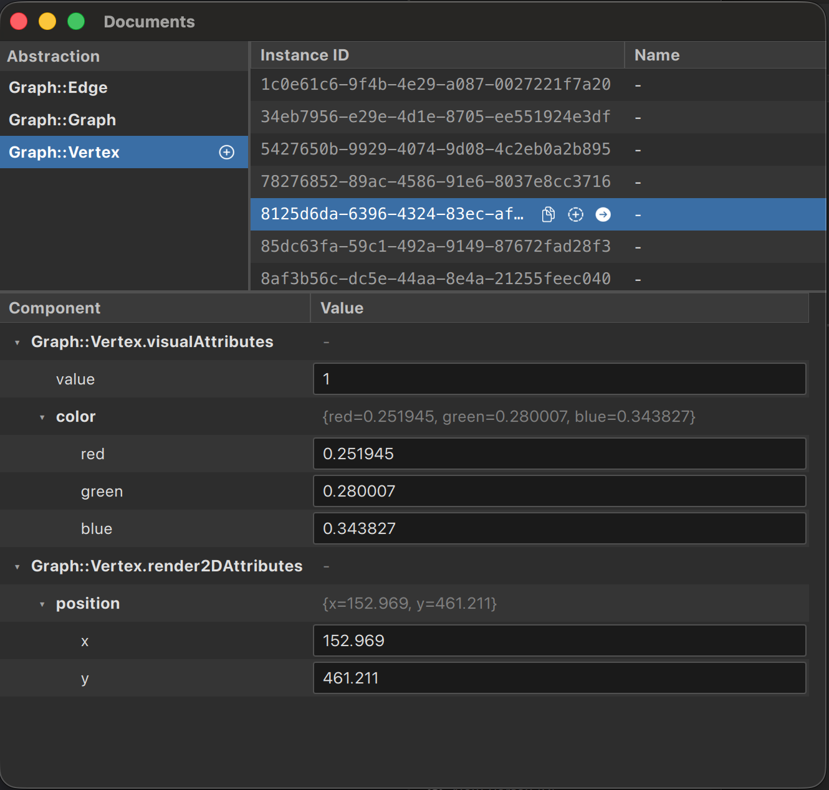Click the copy icon on selected instance row
829x790 pixels.
click(548, 214)
